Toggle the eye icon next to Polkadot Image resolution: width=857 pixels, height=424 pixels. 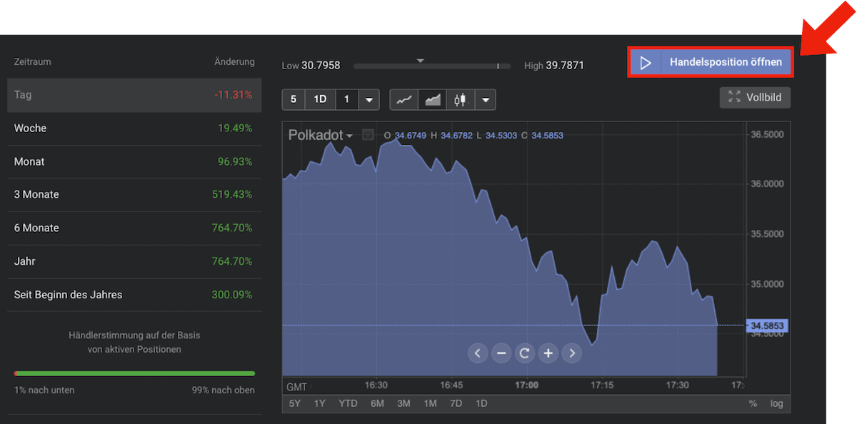[369, 135]
